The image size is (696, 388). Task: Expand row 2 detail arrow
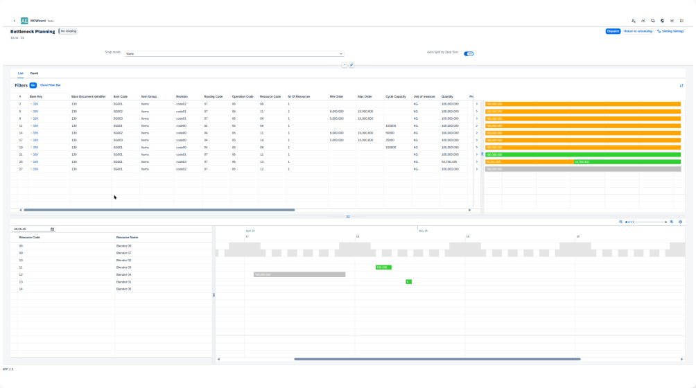(476, 104)
